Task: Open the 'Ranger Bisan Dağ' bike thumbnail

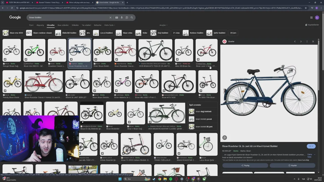Action: [12, 50]
